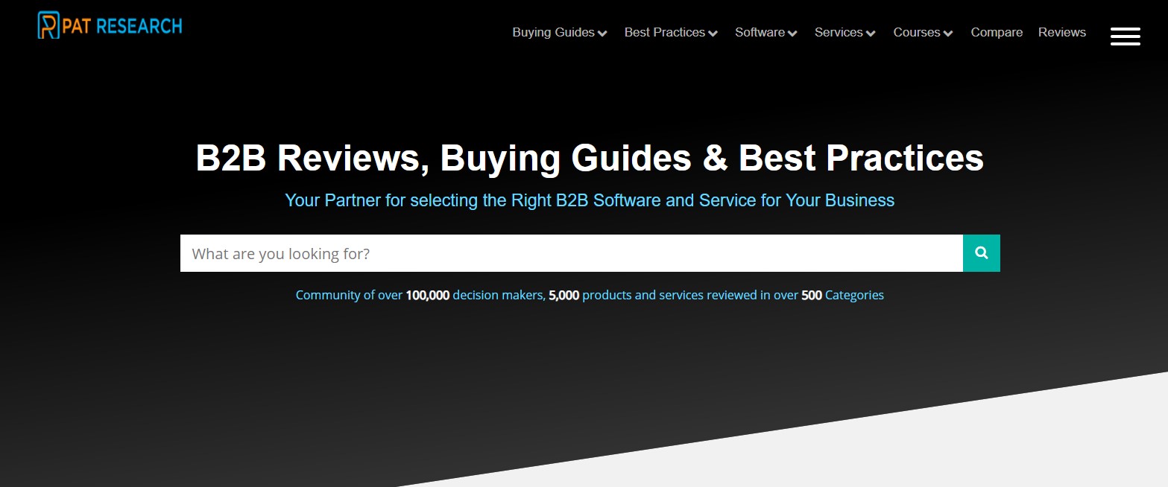Click the "Your Partner for selecting" tagline
This screenshot has height=487, width=1168.
click(590, 200)
